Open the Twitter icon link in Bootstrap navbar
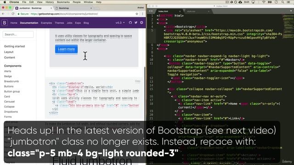This screenshot has height=165, width=294. 136,22
